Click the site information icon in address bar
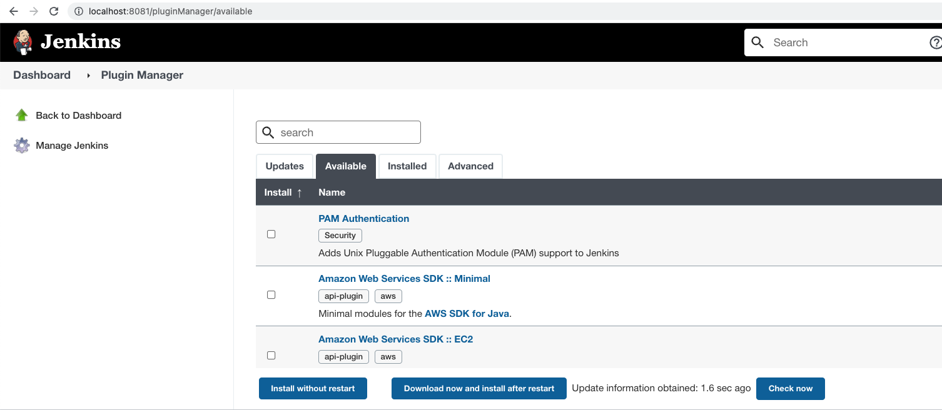Screen dimensions: 942x410 point(78,11)
